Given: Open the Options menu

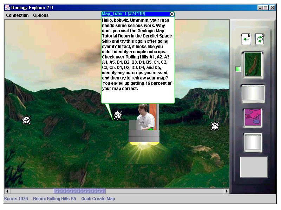Looking at the screenshot, I should 41,15.
